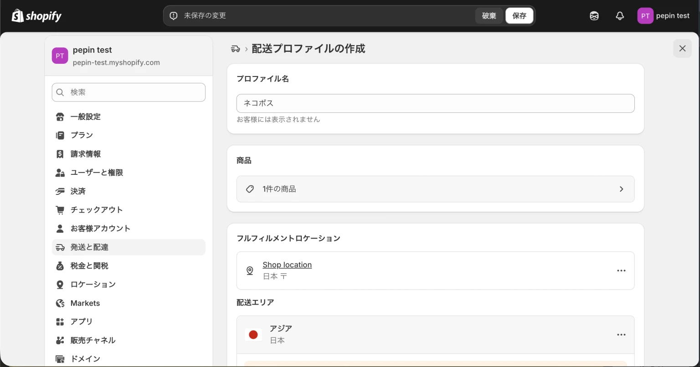Open the Sidekick assistant icon
Screen dimensions: 700x367
pos(594,16)
